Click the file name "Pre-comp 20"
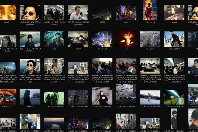 (102, 49)
